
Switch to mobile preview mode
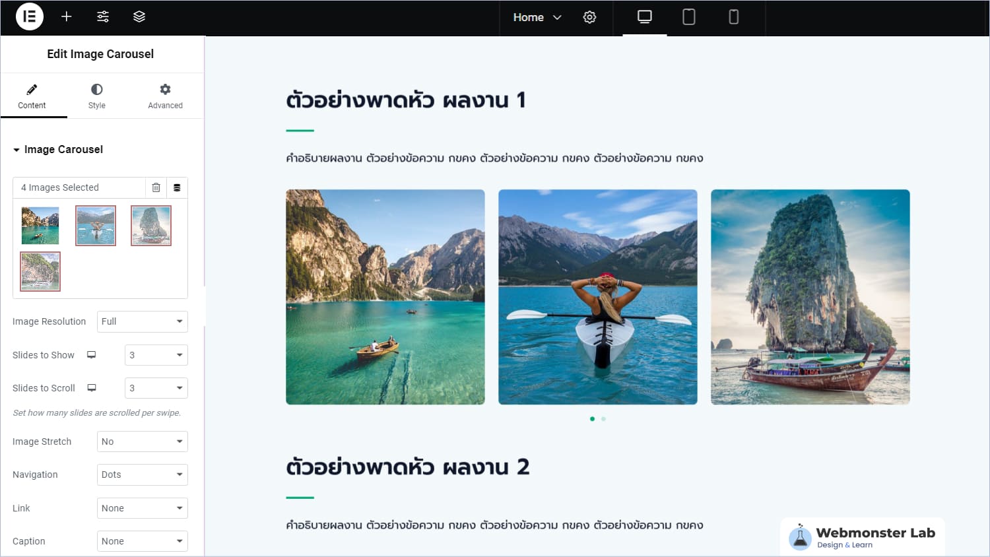point(733,17)
